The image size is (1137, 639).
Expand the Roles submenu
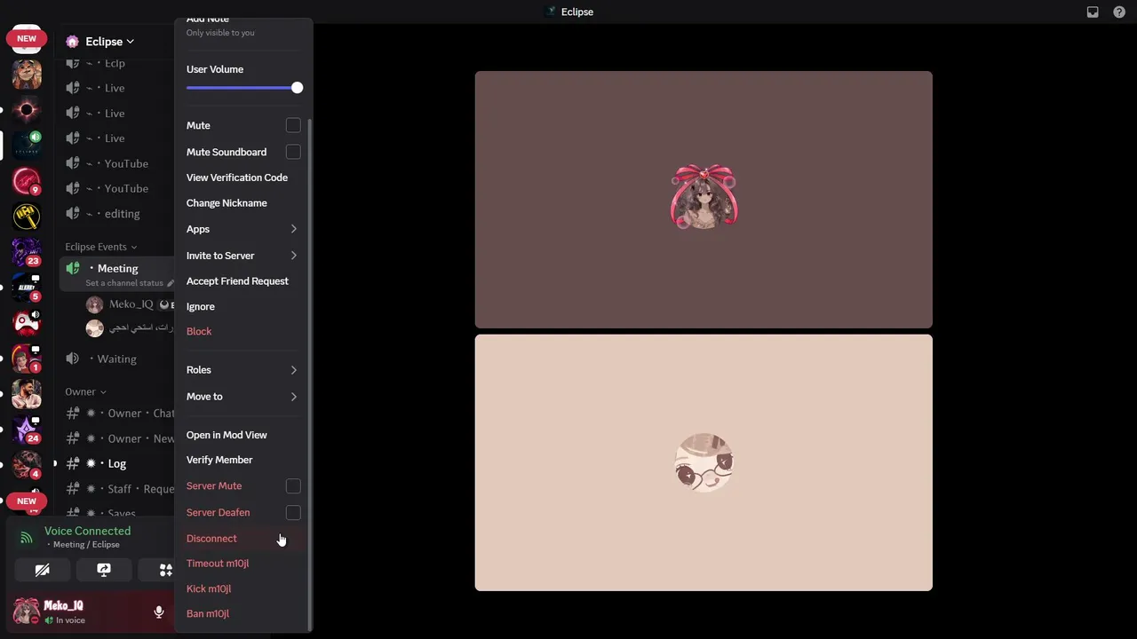[x=243, y=370]
